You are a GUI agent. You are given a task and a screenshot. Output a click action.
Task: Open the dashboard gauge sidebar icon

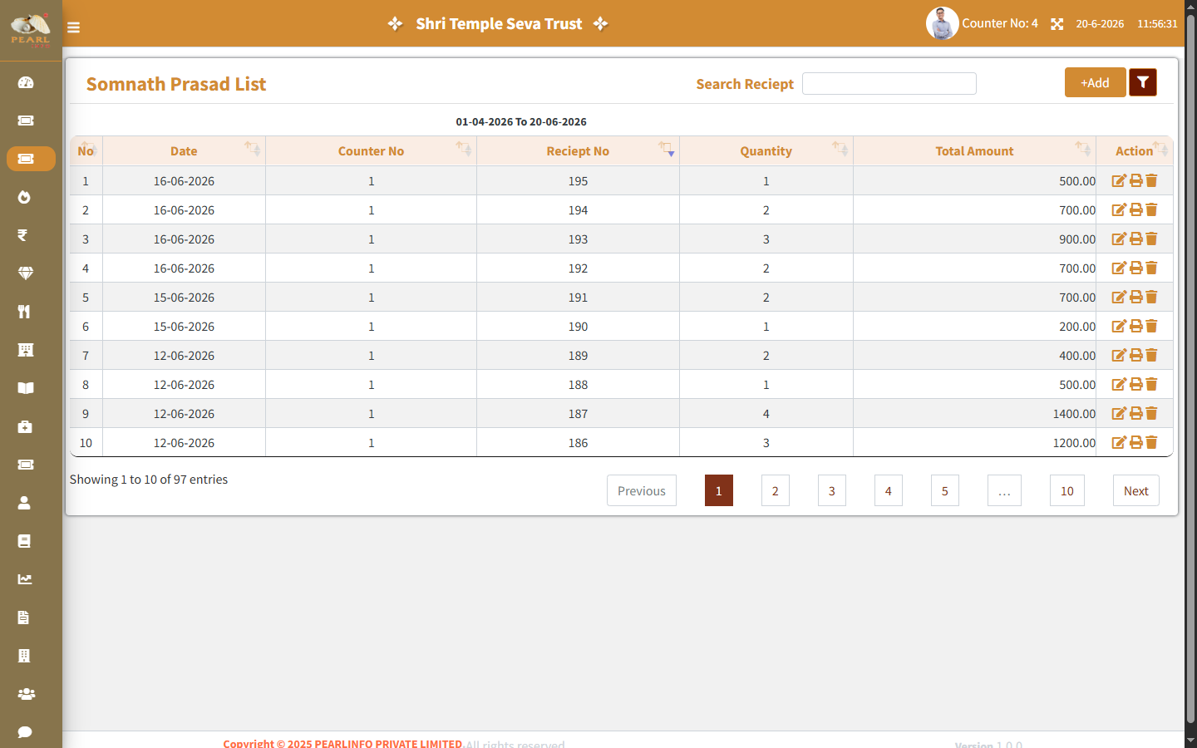coord(26,82)
